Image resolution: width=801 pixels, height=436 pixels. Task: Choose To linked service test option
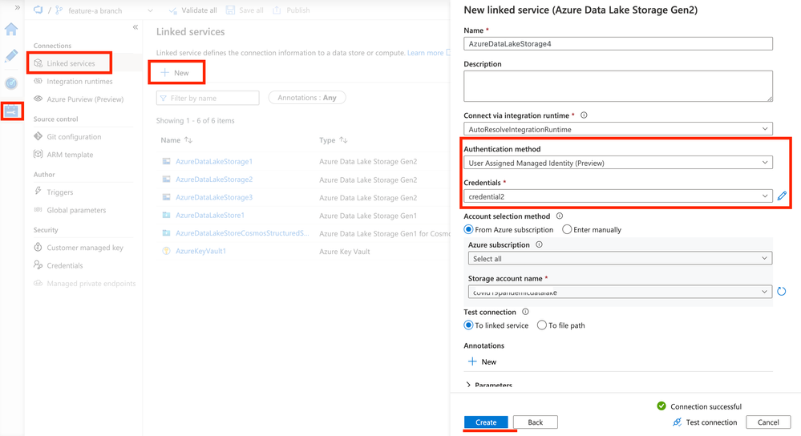click(468, 325)
